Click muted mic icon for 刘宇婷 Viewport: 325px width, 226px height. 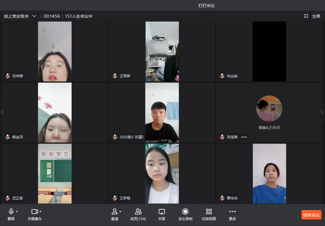(x=8, y=76)
